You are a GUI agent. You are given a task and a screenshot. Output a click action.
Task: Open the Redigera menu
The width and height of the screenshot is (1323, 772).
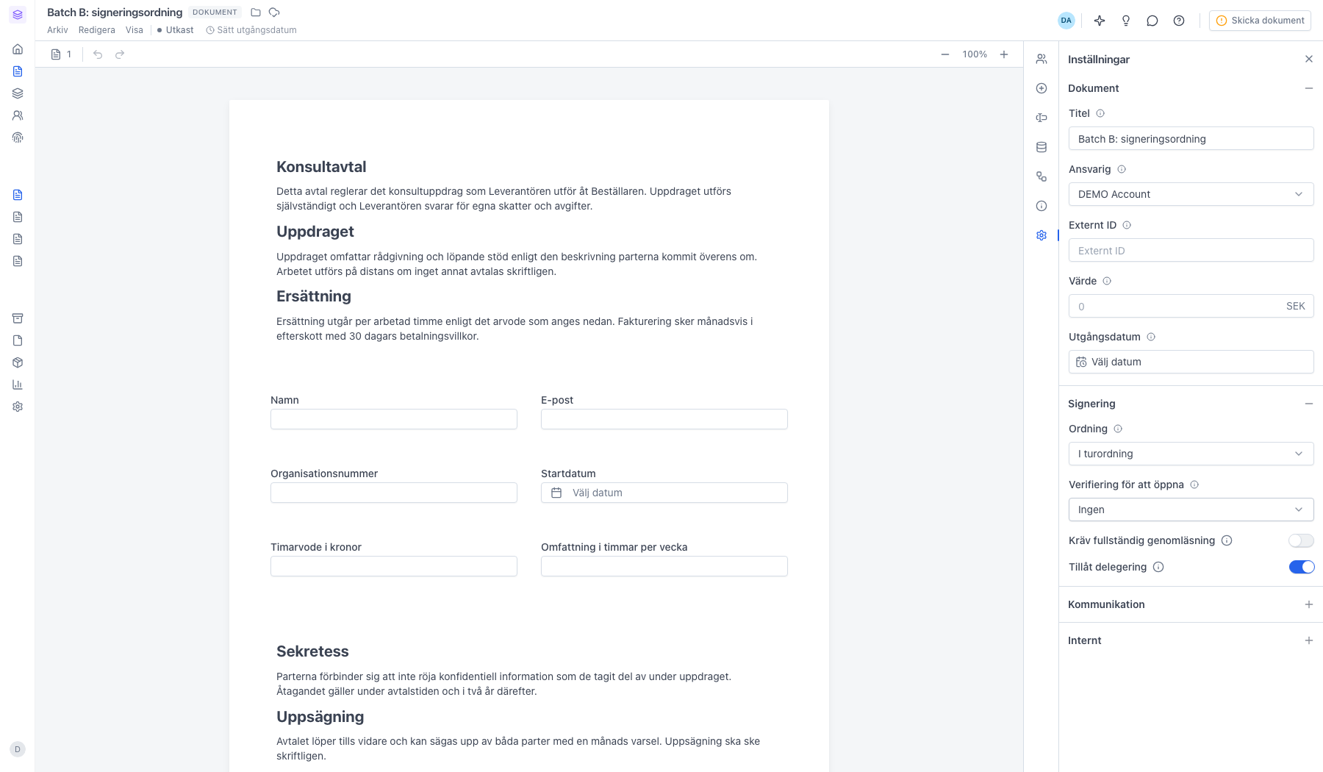97,30
